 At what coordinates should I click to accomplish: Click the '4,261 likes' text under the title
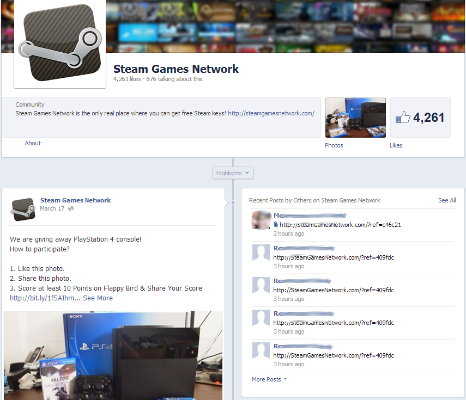127,79
